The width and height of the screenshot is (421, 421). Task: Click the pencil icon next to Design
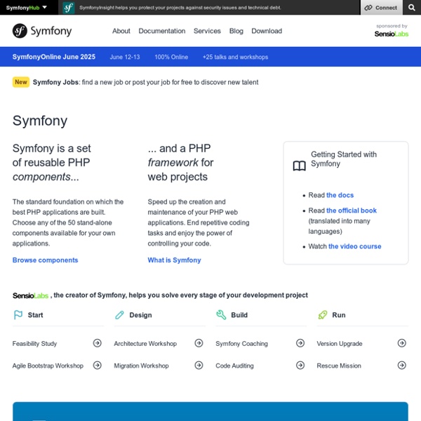click(x=119, y=314)
